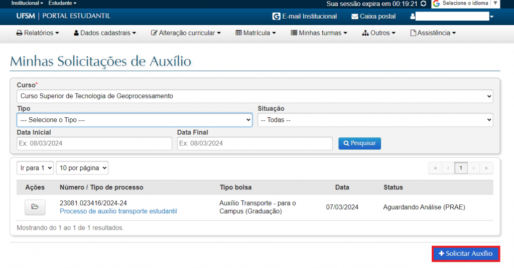This screenshot has height=268, width=514.
Task: Click the next page chevron ›
Action: pos(473,168)
